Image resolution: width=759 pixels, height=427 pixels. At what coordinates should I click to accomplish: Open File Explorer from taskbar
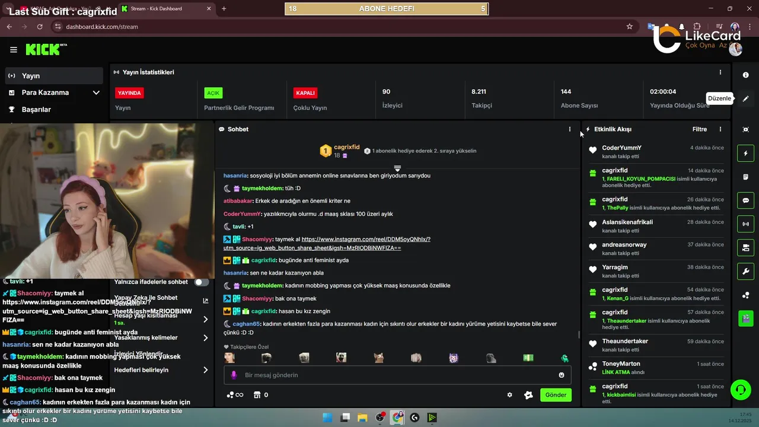[362, 418]
